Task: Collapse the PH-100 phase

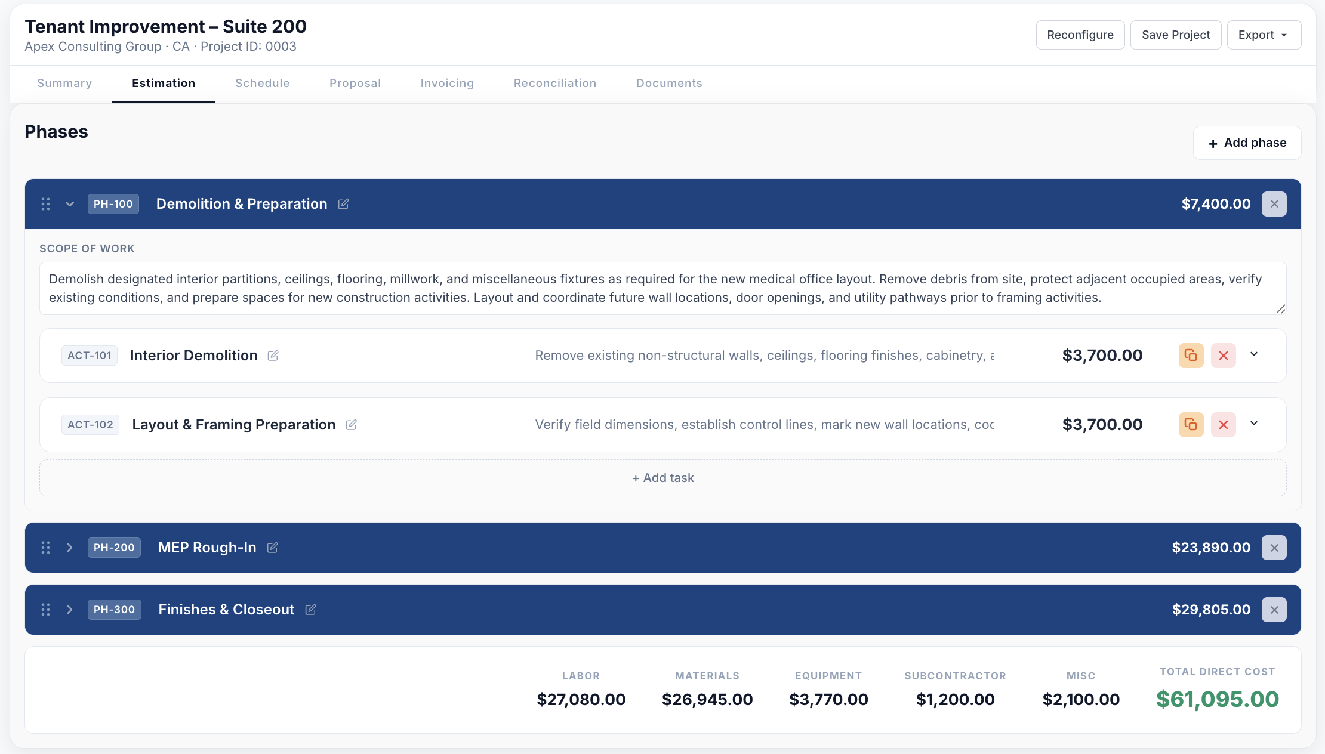Action: pyautogui.click(x=70, y=204)
